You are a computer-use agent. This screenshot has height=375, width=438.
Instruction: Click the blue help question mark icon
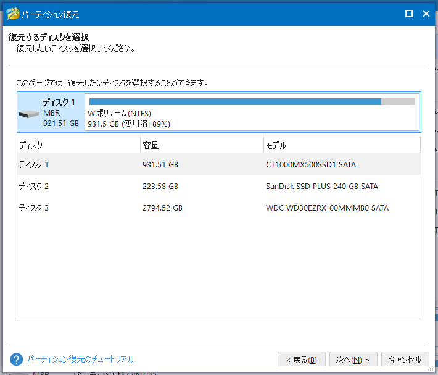point(17,359)
